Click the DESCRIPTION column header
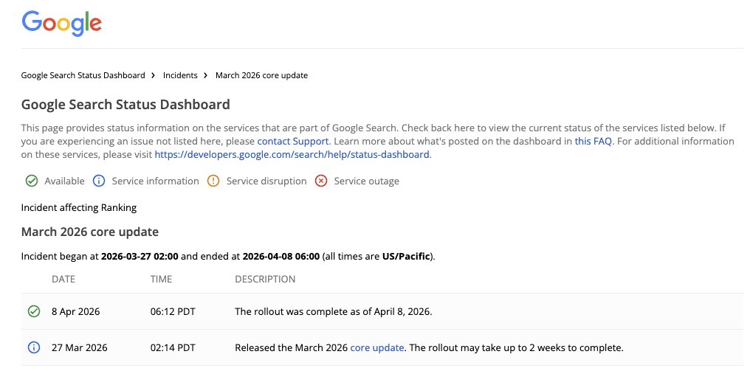750x371 pixels. point(265,280)
